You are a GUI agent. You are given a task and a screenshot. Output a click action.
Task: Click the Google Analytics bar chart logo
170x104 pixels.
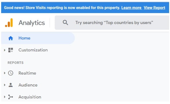pos(9,23)
